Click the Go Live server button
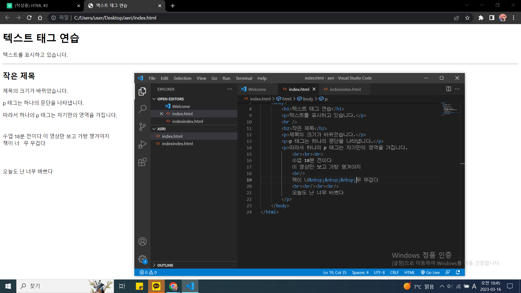The height and width of the screenshot is (293, 521). pos(430,272)
